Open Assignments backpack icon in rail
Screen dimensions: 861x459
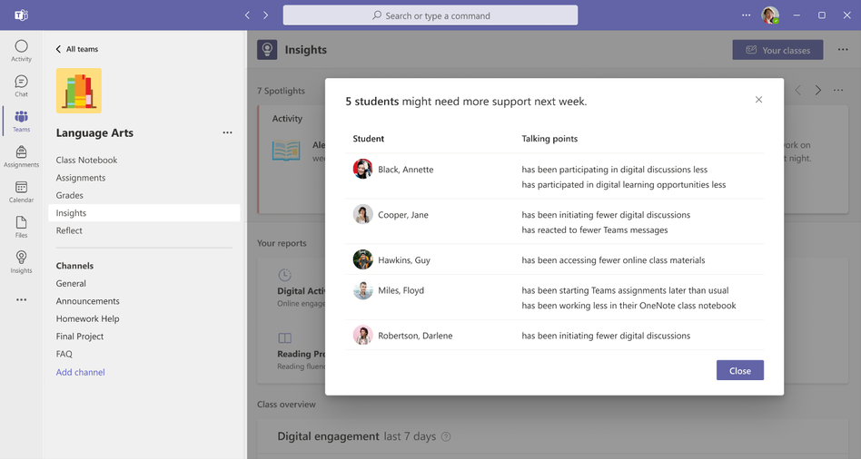point(22,156)
